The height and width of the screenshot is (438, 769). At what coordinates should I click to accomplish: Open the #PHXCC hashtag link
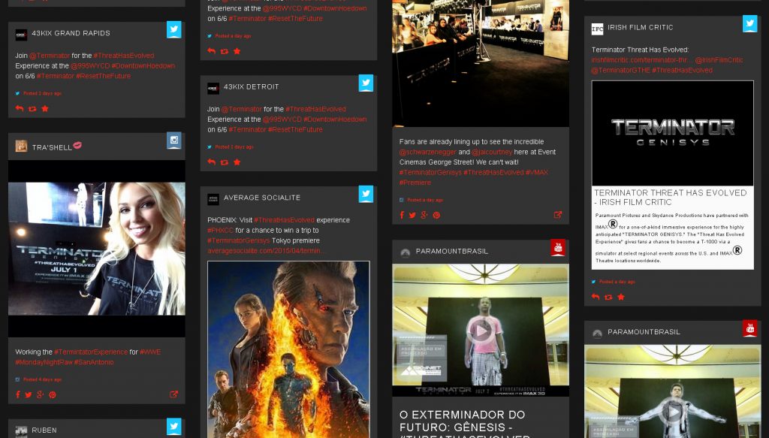(x=220, y=230)
